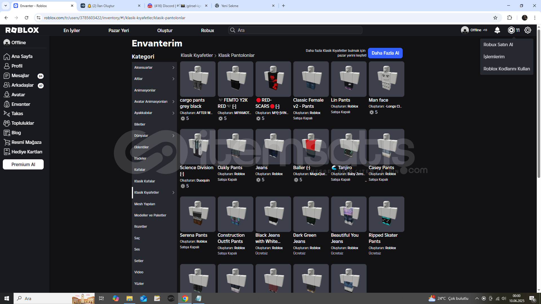The image size is (541, 304).
Task: Open En İyiler in top navigation
Action: (72, 30)
